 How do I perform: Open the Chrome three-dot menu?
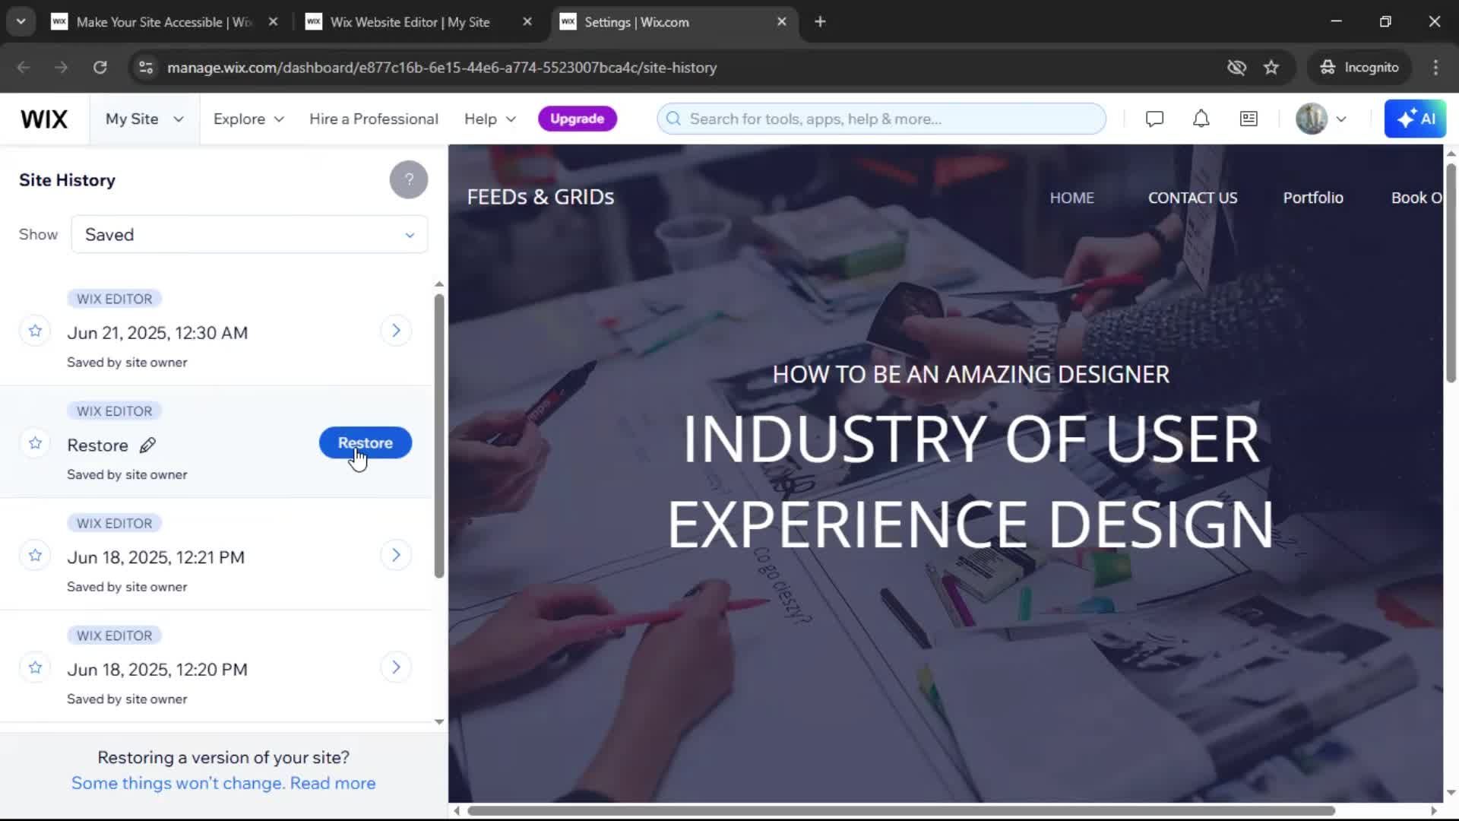tap(1435, 68)
